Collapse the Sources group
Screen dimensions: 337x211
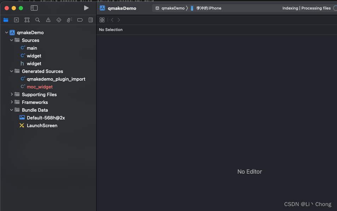click(x=11, y=40)
